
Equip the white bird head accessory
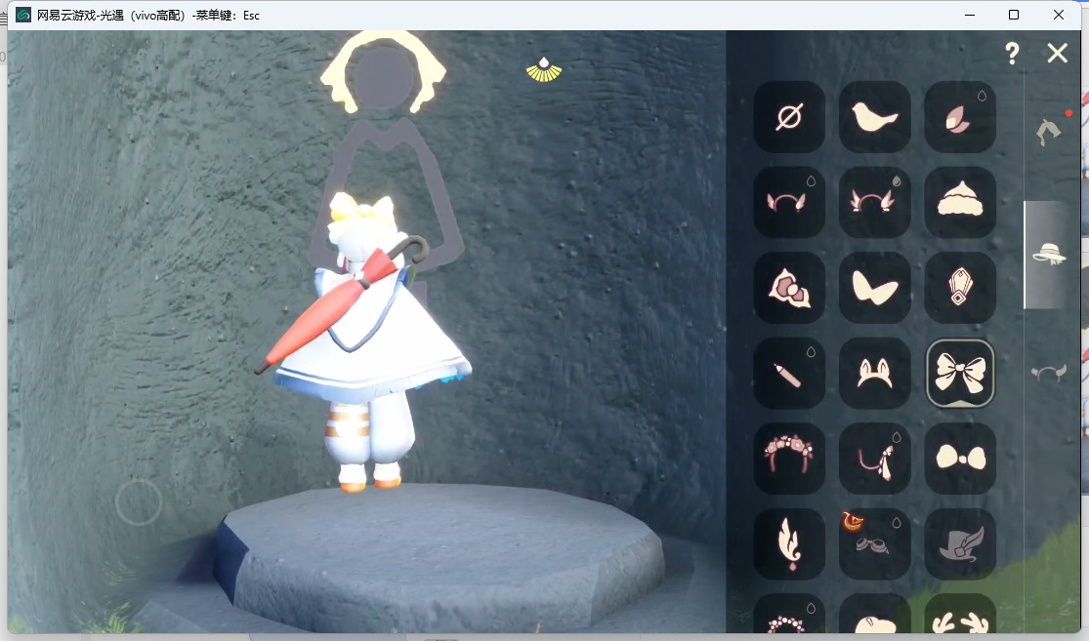874,116
